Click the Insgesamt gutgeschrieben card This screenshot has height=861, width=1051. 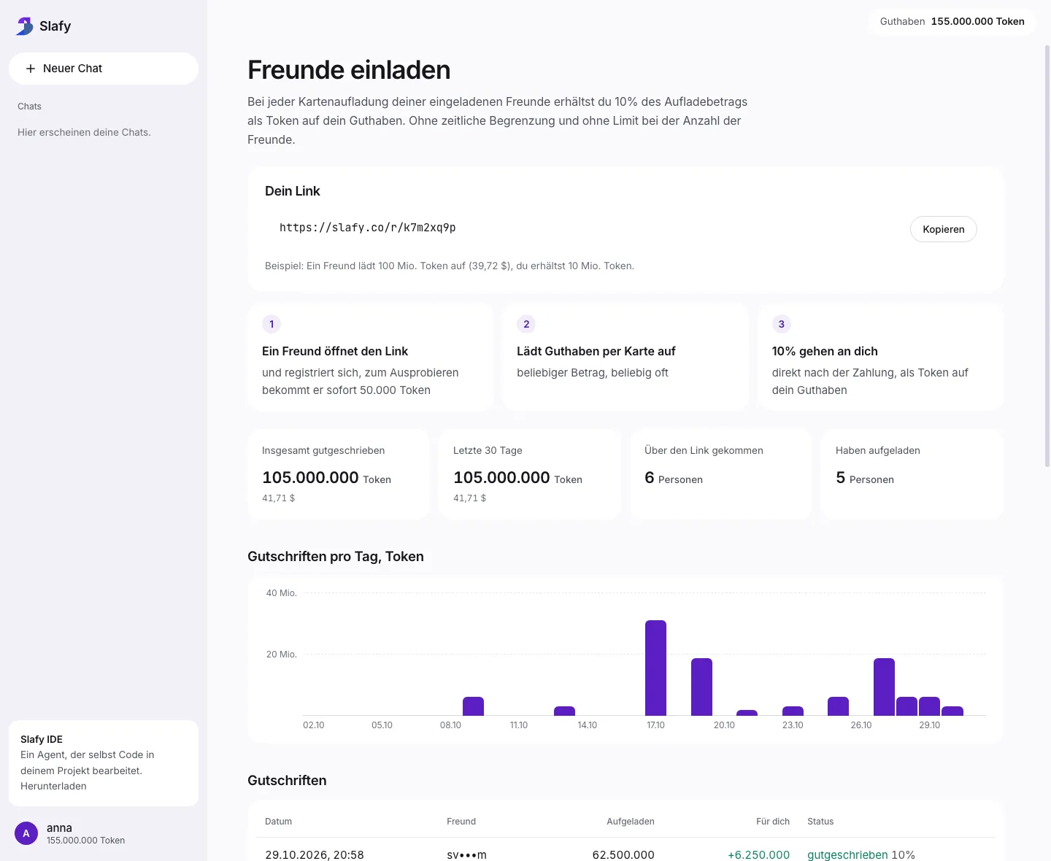point(339,474)
